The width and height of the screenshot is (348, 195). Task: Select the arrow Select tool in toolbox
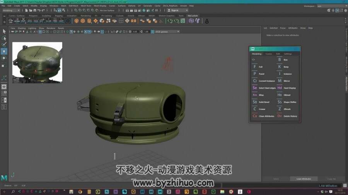(4, 31)
